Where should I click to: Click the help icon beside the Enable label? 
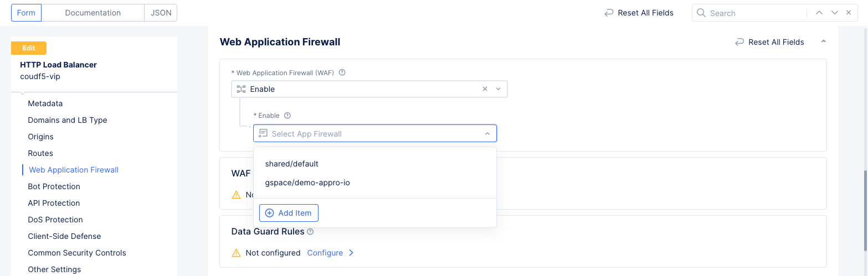tap(287, 116)
